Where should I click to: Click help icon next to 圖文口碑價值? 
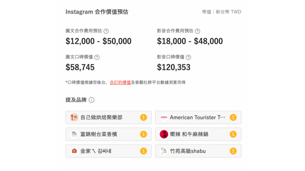(x=97, y=57)
